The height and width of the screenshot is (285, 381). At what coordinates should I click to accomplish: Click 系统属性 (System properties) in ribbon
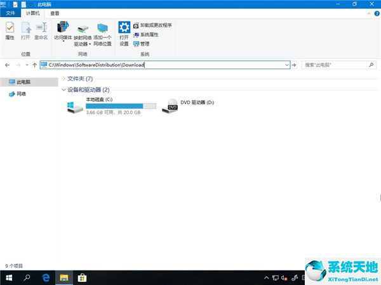point(149,35)
